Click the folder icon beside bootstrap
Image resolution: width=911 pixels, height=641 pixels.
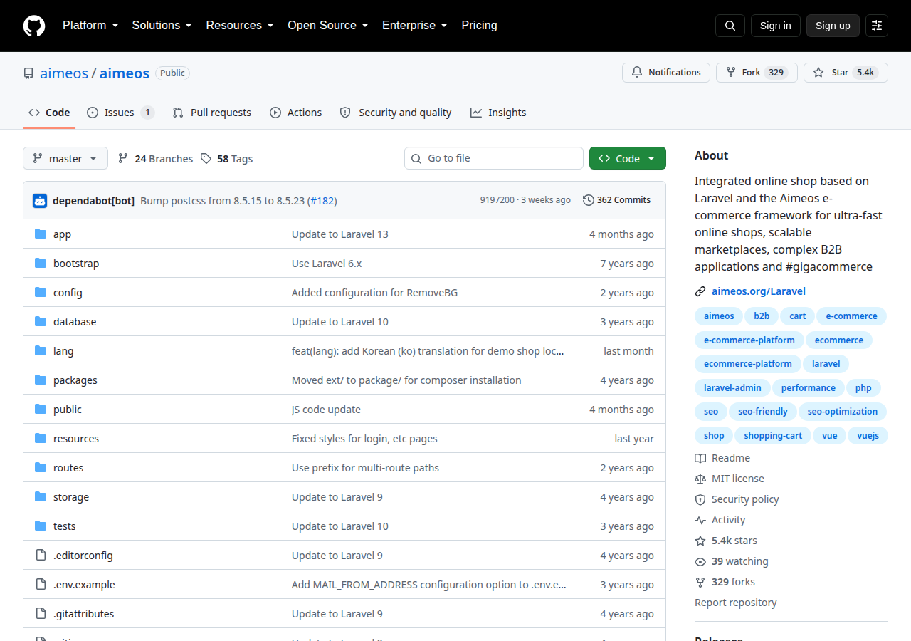41,264
